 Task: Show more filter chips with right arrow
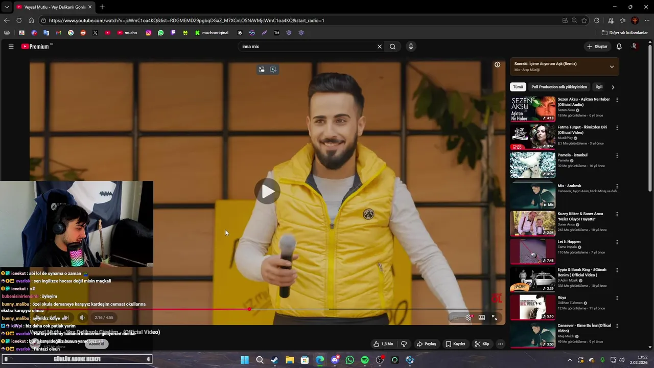tap(613, 87)
